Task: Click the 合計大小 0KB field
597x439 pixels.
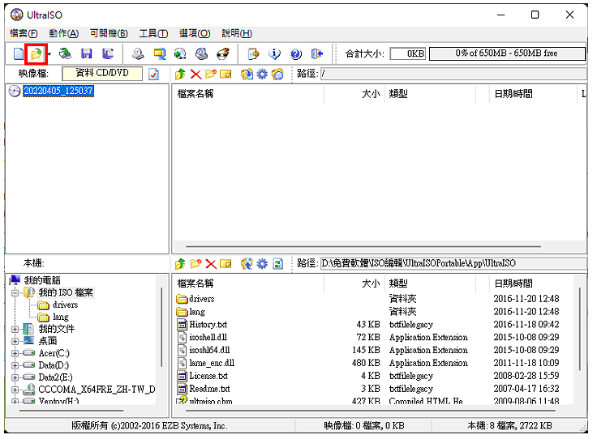Action: [x=408, y=53]
